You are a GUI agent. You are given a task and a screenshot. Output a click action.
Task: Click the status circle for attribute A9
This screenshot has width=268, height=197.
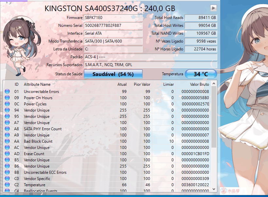7,135
